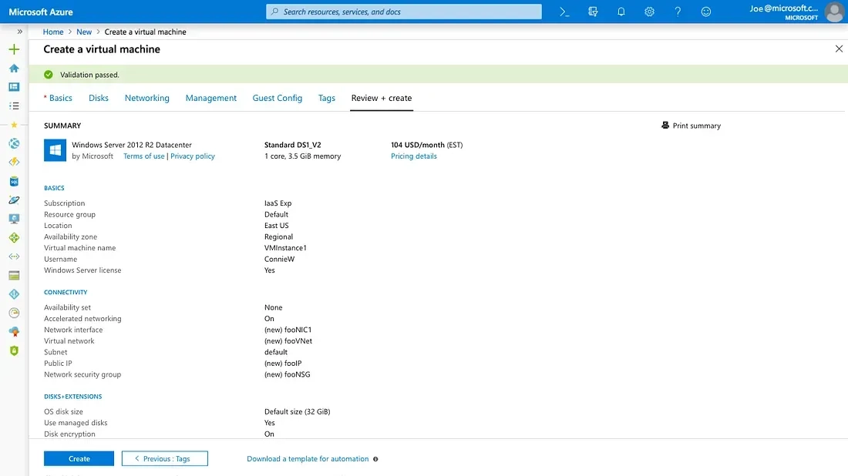Open the Security Center shield icon
The height and width of the screenshot is (476, 848).
coord(14,350)
